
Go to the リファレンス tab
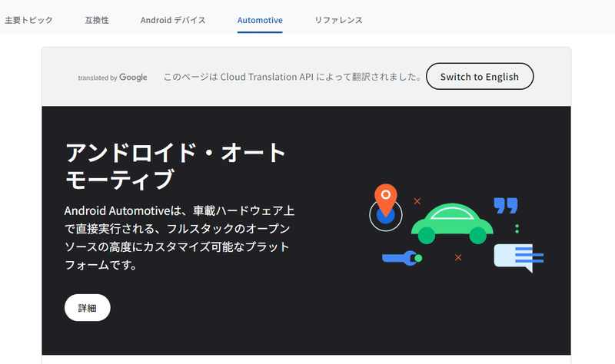point(338,20)
